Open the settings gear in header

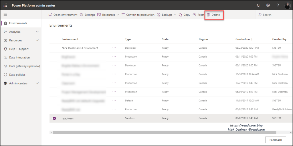tap(268, 5)
